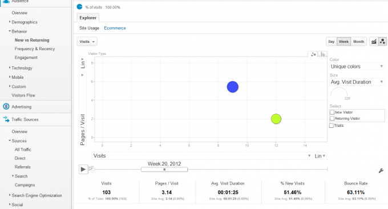Open the x-axis Visits dropdown

click(201, 156)
